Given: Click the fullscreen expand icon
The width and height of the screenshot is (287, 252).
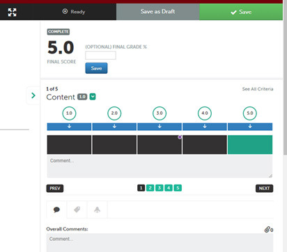Looking at the screenshot, I should point(12,12).
